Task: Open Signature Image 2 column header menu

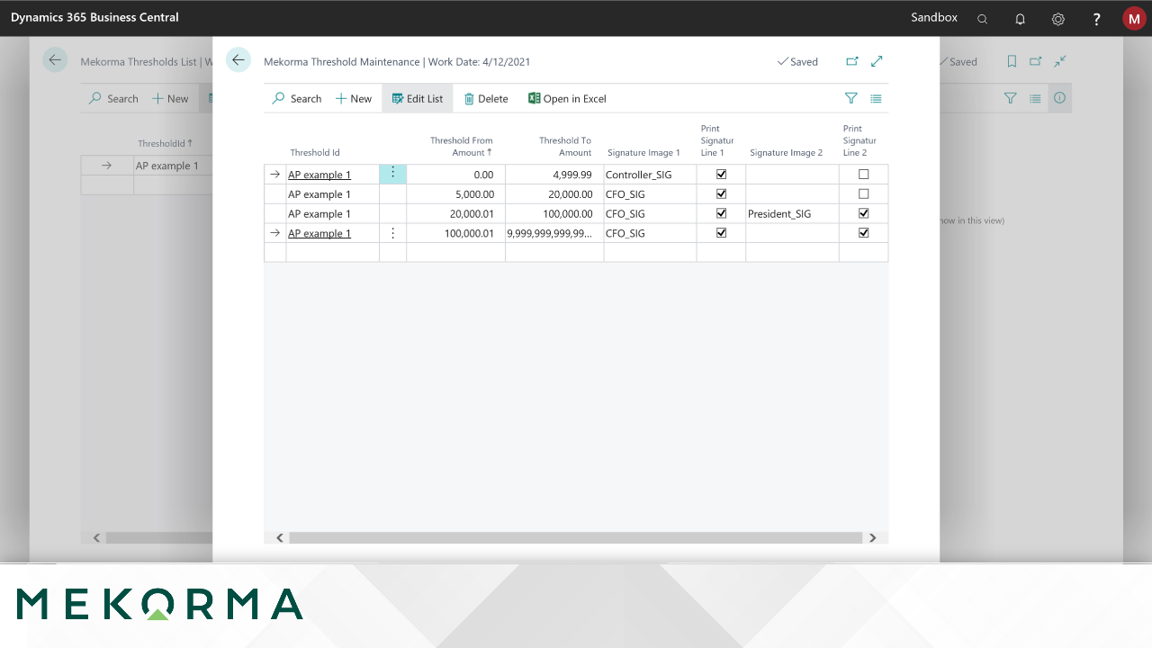Action: click(786, 153)
